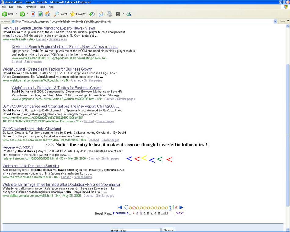Click Cached for coolcleveland.com result
This screenshot has height=232, width=290.
[x=94, y=140]
